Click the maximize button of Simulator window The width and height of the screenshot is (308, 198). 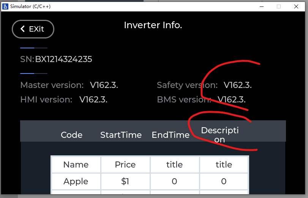[x=279, y=6]
